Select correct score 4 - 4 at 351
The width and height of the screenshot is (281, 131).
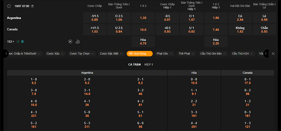194,125
